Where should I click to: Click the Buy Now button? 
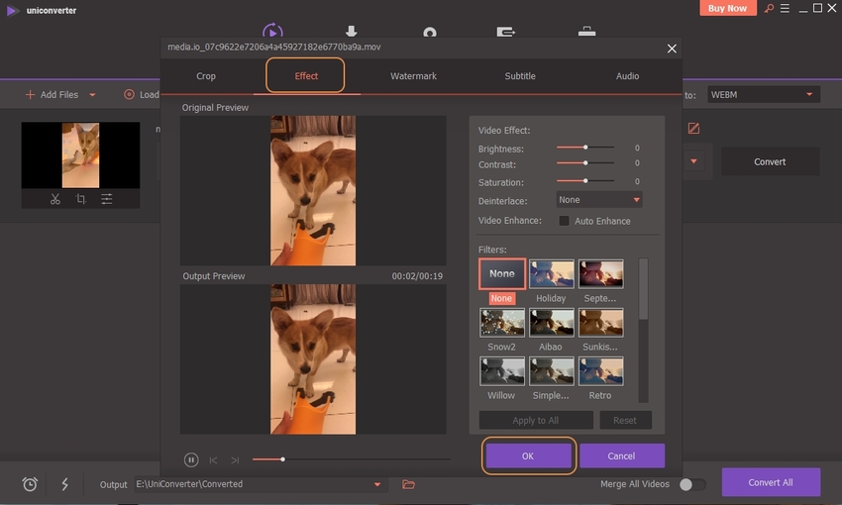[728, 9]
